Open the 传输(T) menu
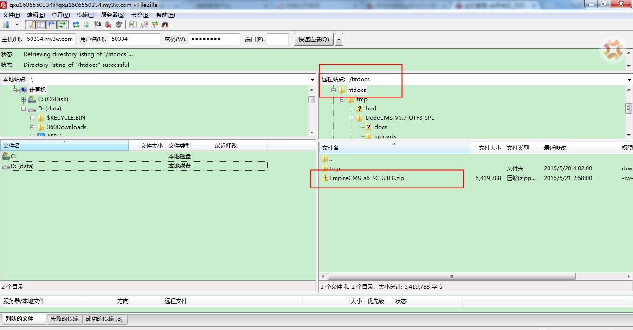Image resolution: width=633 pixels, height=330 pixels. tap(85, 15)
